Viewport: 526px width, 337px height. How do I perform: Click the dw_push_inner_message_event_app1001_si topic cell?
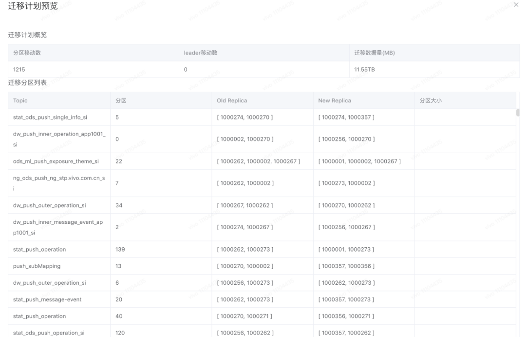click(57, 227)
